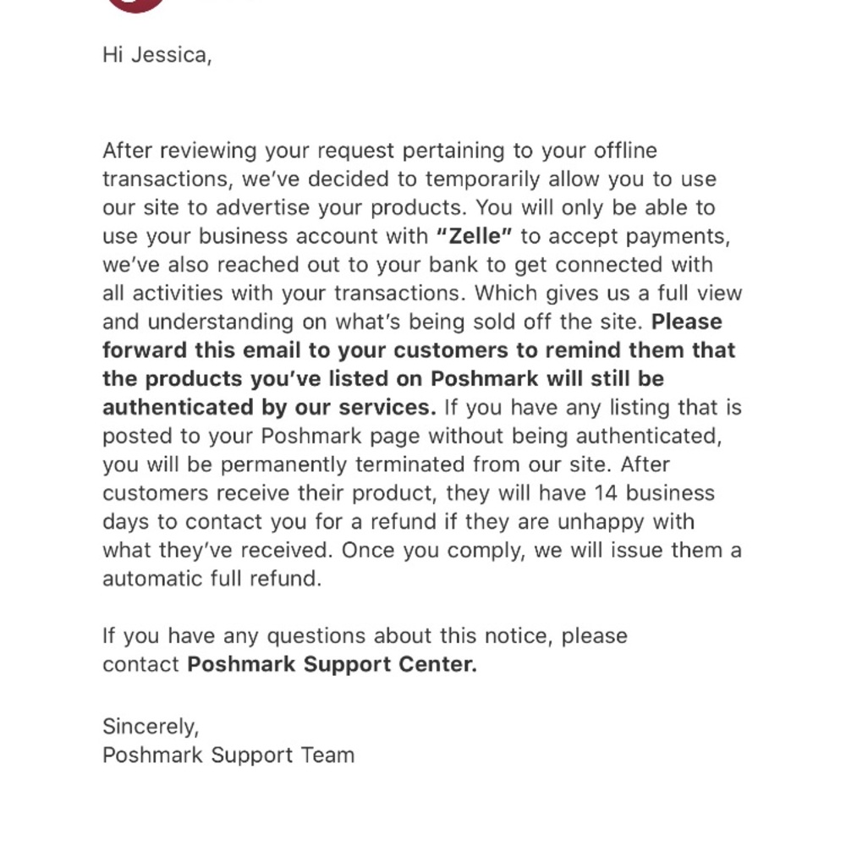Click the "offline" word in first line
846x846 pixels.
(x=624, y=151)
